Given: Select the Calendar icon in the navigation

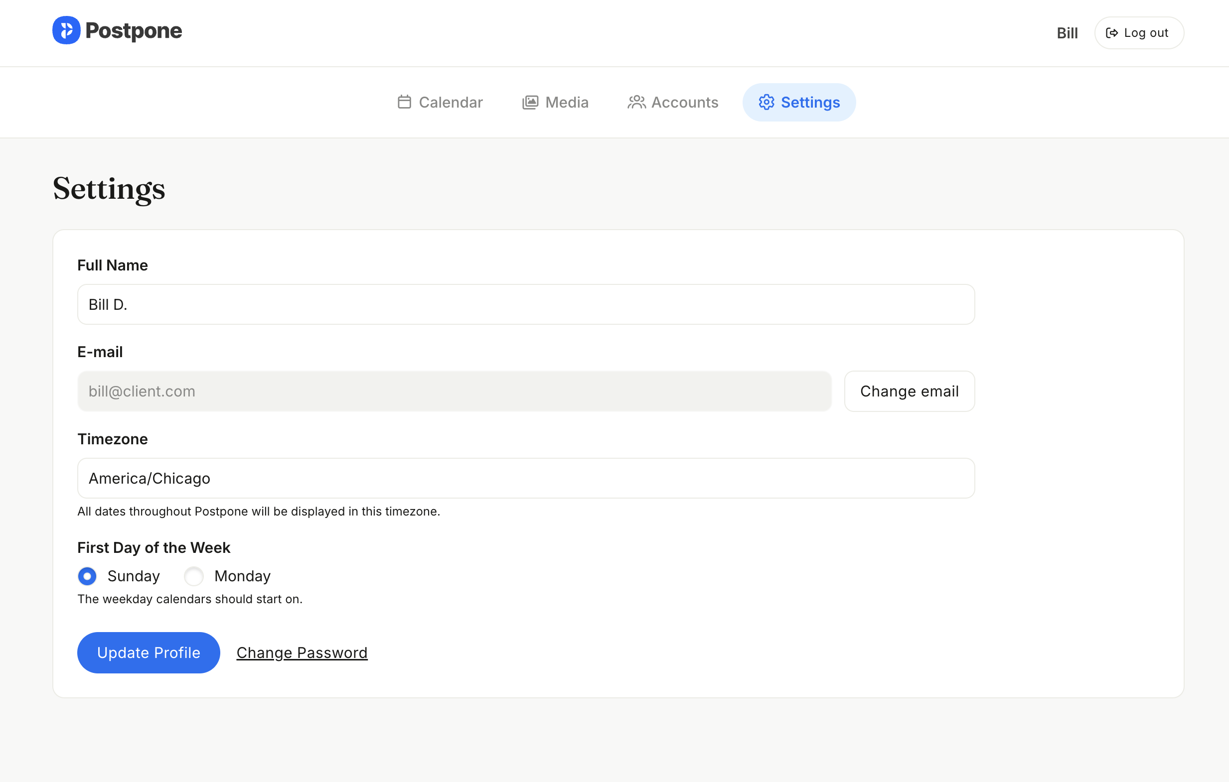Looking at the screenshot, I should [404, 102].
